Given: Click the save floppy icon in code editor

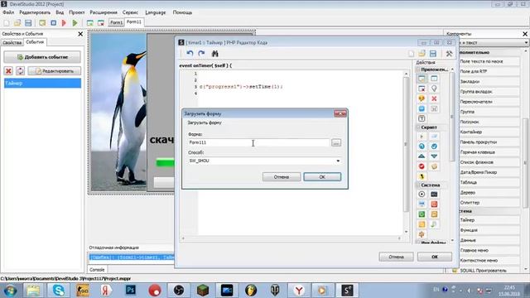Looking at the screenshot, I should click(x=433, y=53).
